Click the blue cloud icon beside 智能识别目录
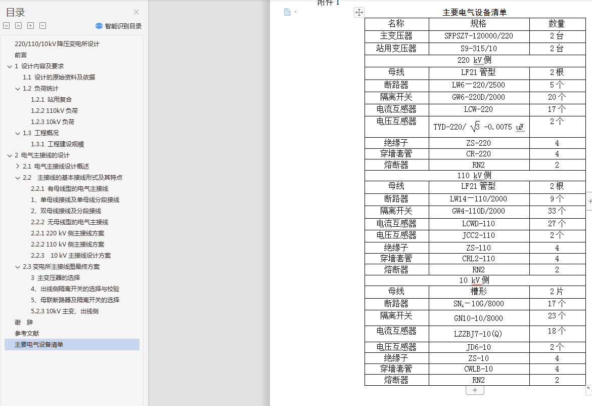Image resolution: width=592 pixels, height=406 pixels. tap(99, 26)
